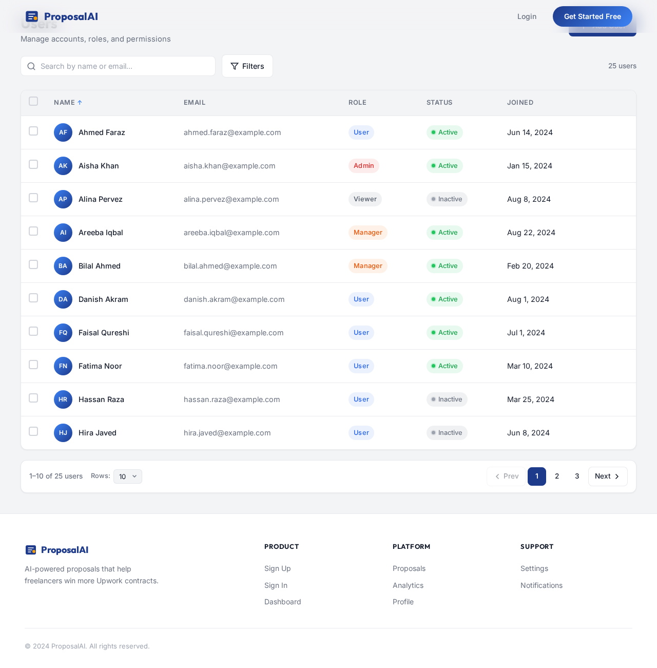
Task: Click email danish.akram@example.com
Action: point(234,299)
